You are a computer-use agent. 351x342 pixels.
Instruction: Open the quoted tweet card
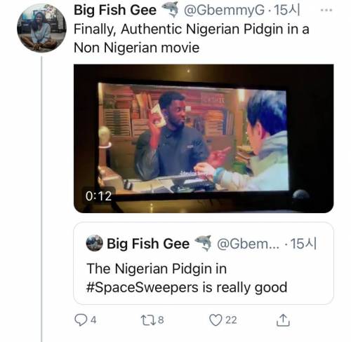click(204, 264)
